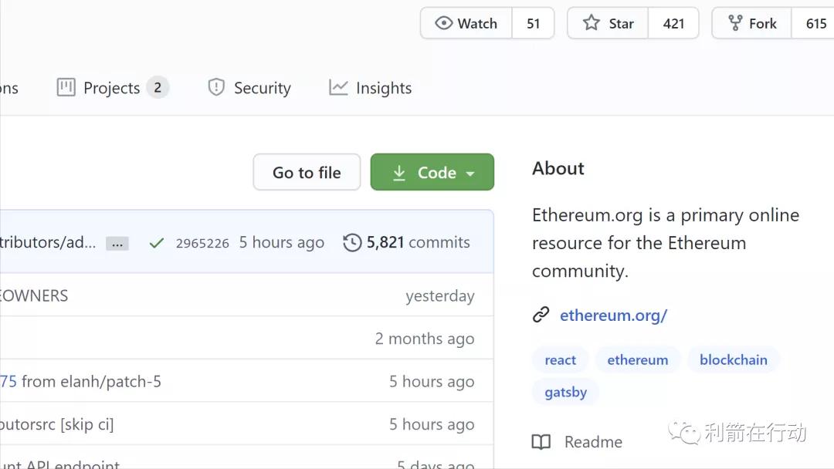Open the Insights tab
The width and height of the screenshot is (834, 469).
pyautogui.click(x=371, y=88)
